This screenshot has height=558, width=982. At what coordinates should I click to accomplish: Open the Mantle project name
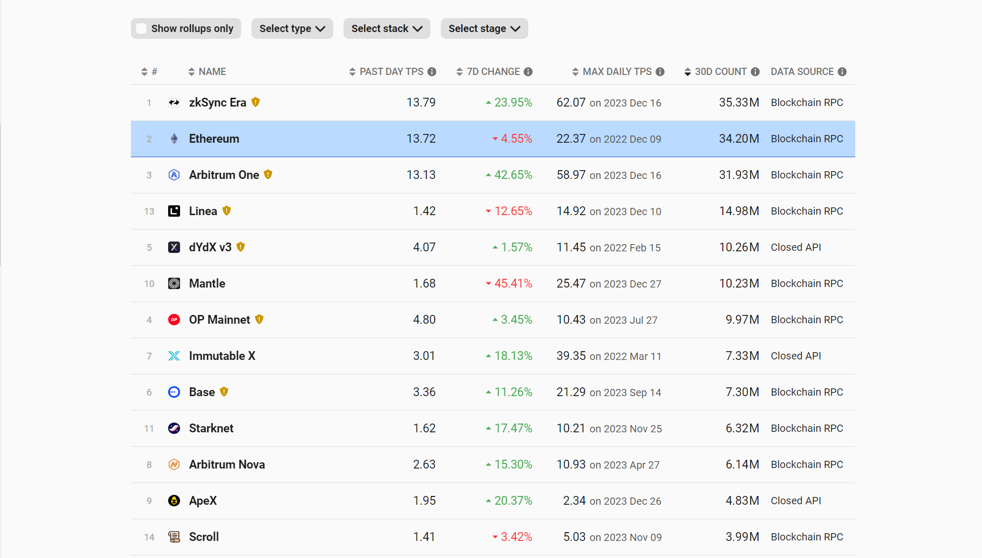(207, 283)
